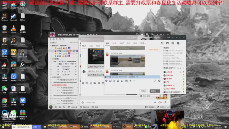Image resolution: width=229 pixels, height=129 pixels.
Task: Open Google Chrome desktop icon
Action: tap(5, 102)
